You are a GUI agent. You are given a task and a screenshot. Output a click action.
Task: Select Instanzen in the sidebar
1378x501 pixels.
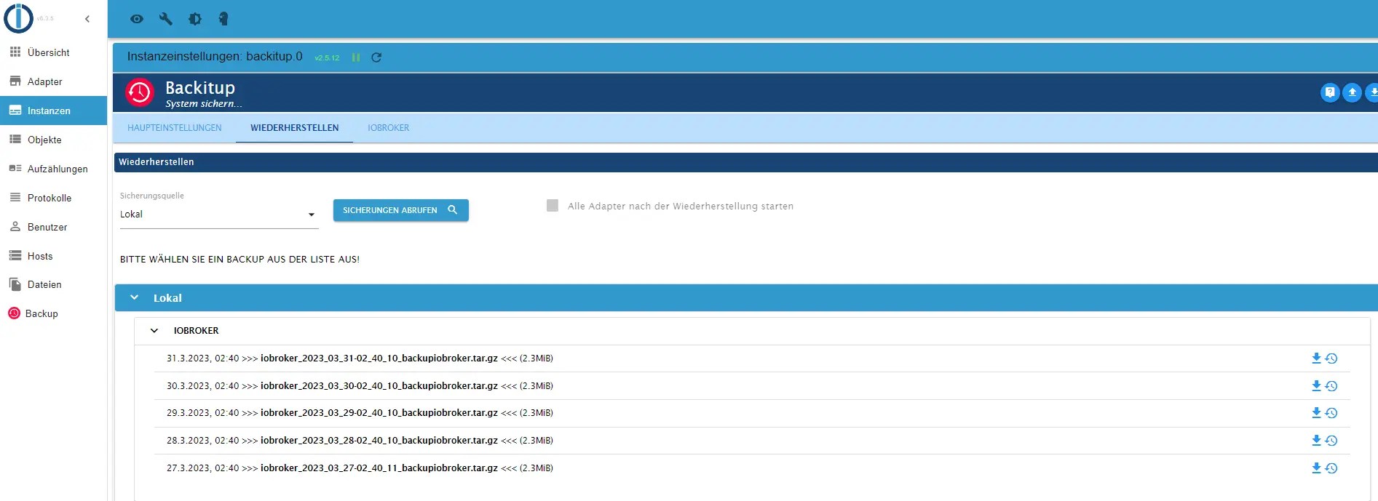click(54, 111)
